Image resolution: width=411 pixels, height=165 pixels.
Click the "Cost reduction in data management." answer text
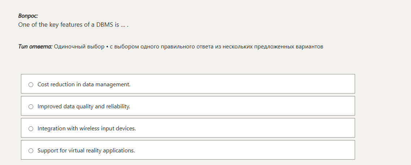pos(84,84)
